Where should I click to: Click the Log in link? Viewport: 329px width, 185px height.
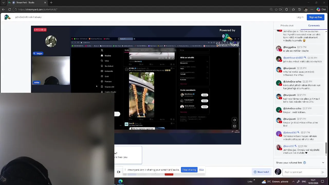(300, 17)
